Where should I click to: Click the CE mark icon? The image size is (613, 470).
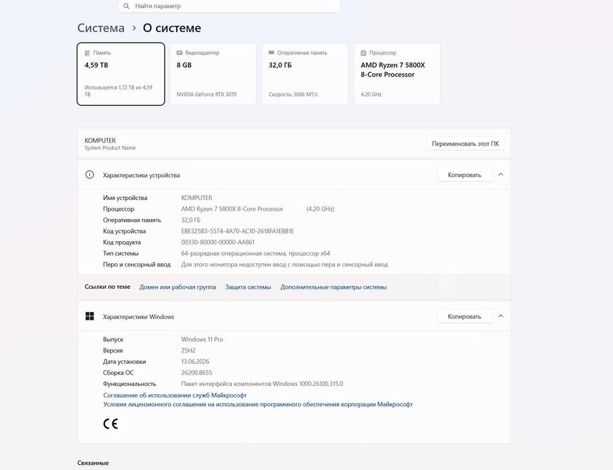coord(111,424)
